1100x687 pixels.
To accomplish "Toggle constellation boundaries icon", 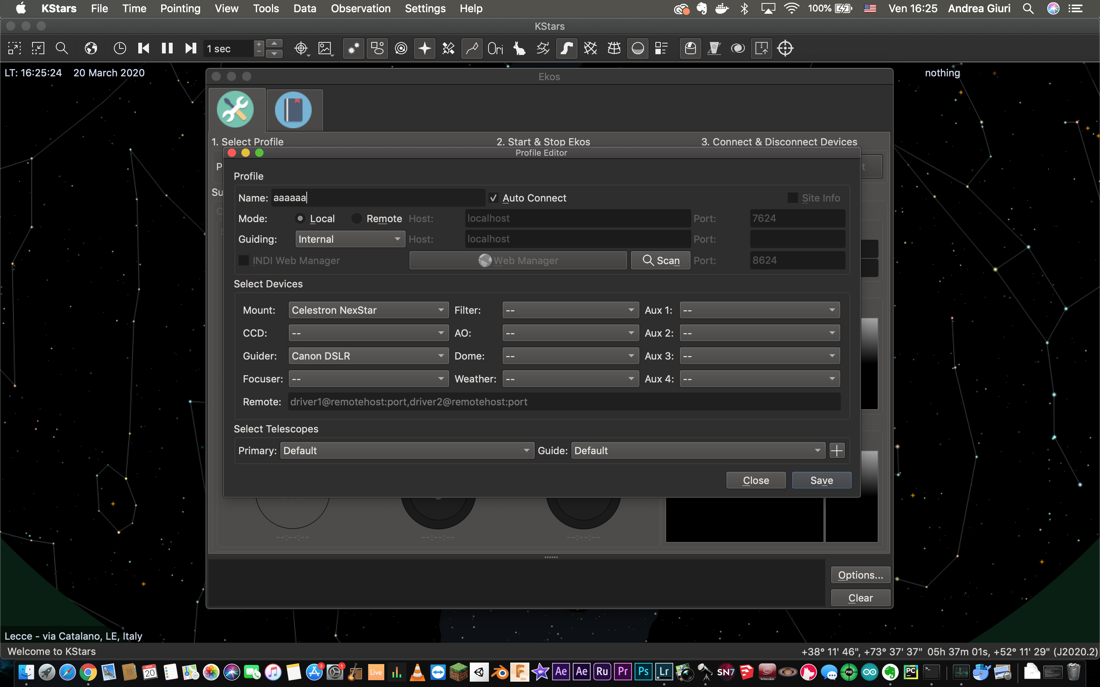I will point(543,48).
